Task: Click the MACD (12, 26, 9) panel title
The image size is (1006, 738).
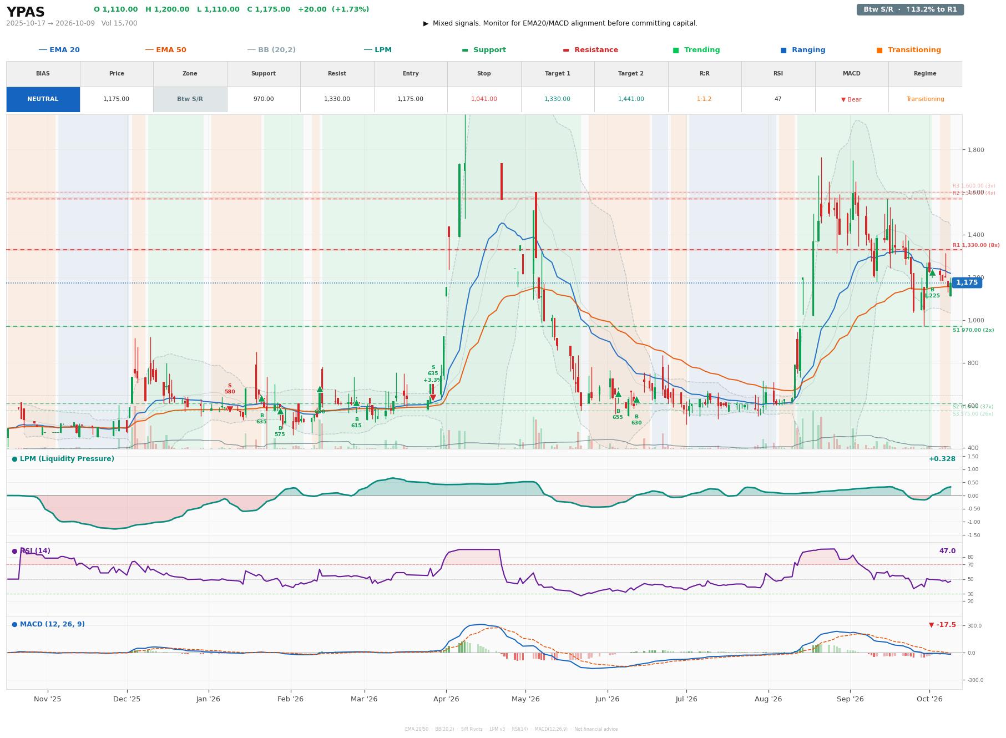Action: click(x=48, y=624)
